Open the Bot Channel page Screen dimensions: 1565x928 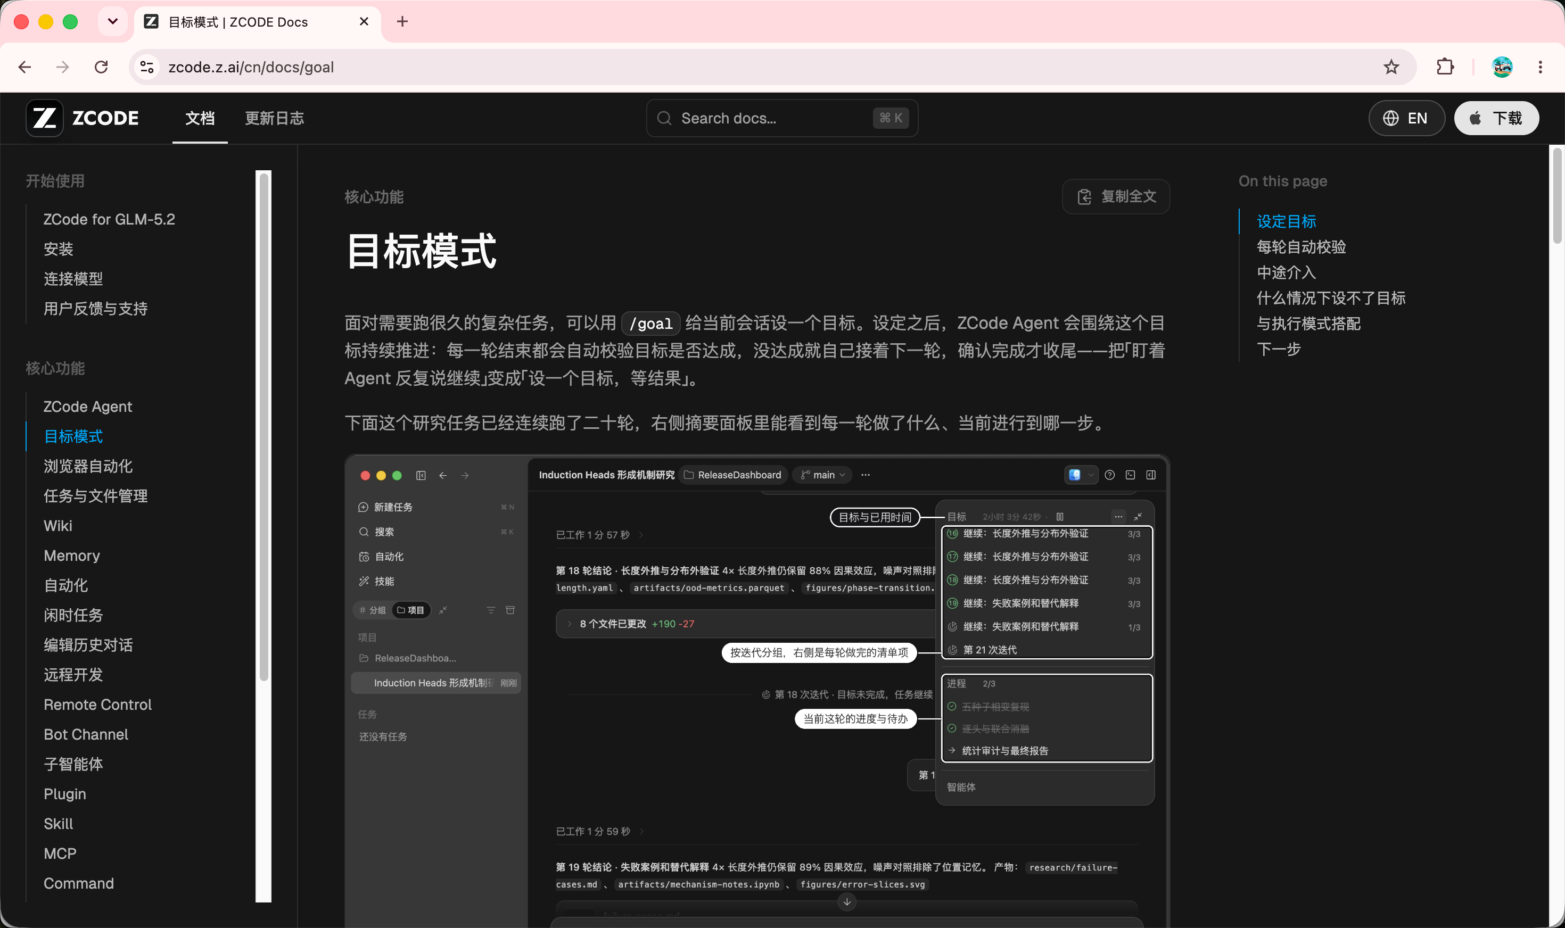point(86,734)
